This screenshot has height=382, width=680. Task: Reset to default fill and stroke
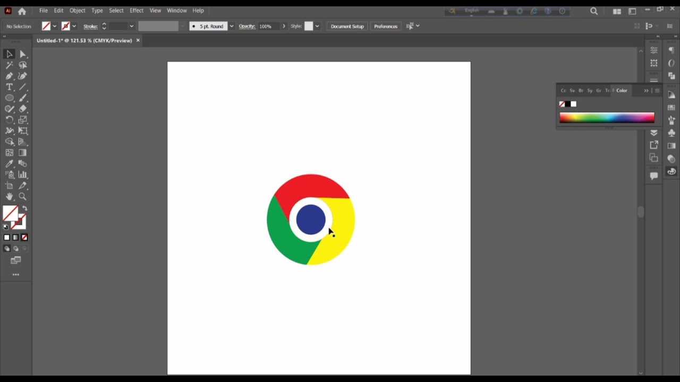pyautogui.click(x=6, y=227)
